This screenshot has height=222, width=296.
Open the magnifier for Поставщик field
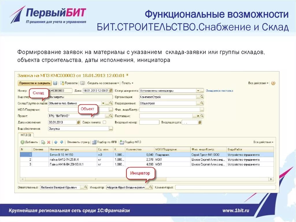pos(202,116)
